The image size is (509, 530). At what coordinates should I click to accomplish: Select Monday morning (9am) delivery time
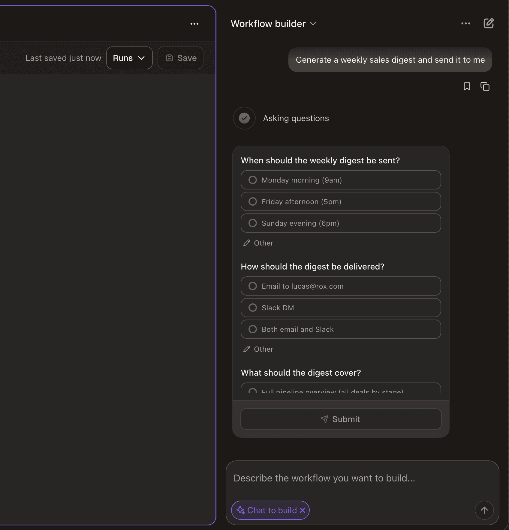340,180
